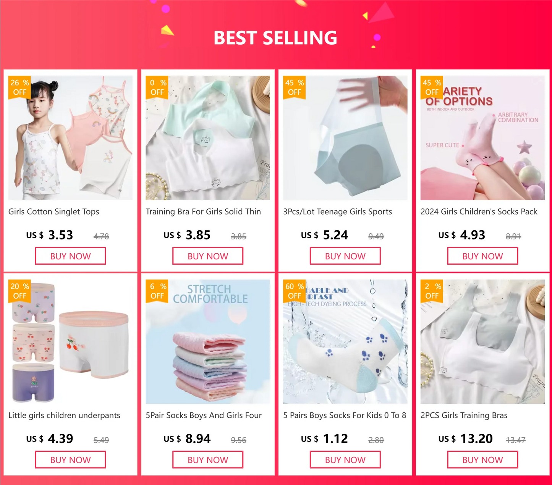Open the 5 Pairs Boys Socks title link
552x485 pixels.
[345, 415]
